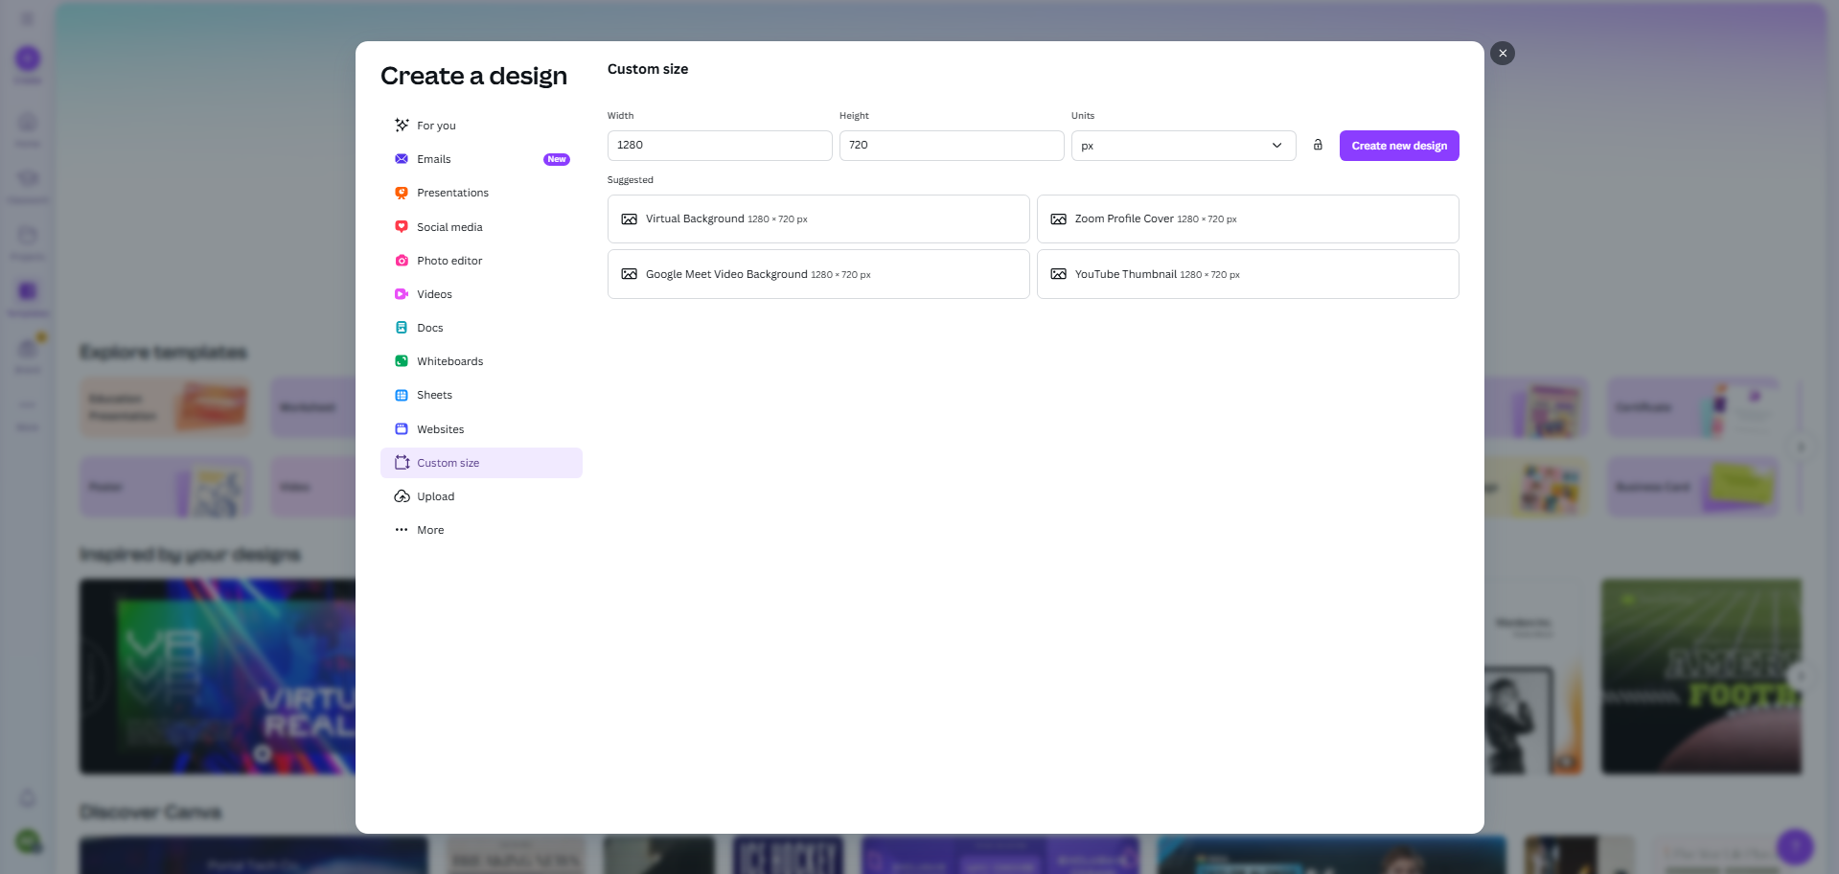Choose the Zoom Profile Cover suggestion
This screenshot has height=874, width=1839.
click(1248, 219)
